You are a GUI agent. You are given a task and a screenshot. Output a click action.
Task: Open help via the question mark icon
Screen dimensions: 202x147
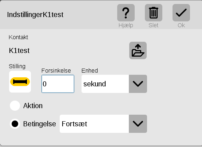click(x=126, y=13)
